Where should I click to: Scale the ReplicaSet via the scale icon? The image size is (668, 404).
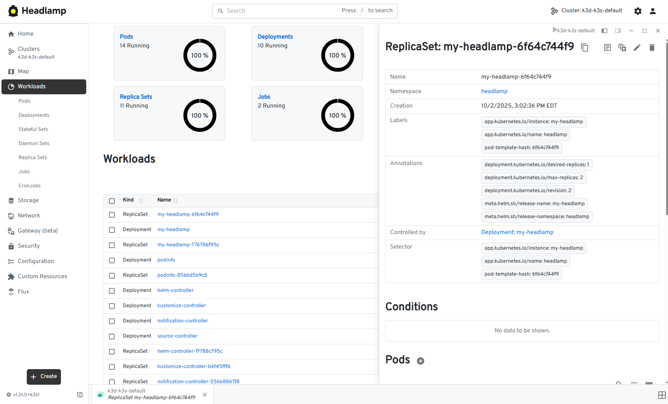(622, 47)
